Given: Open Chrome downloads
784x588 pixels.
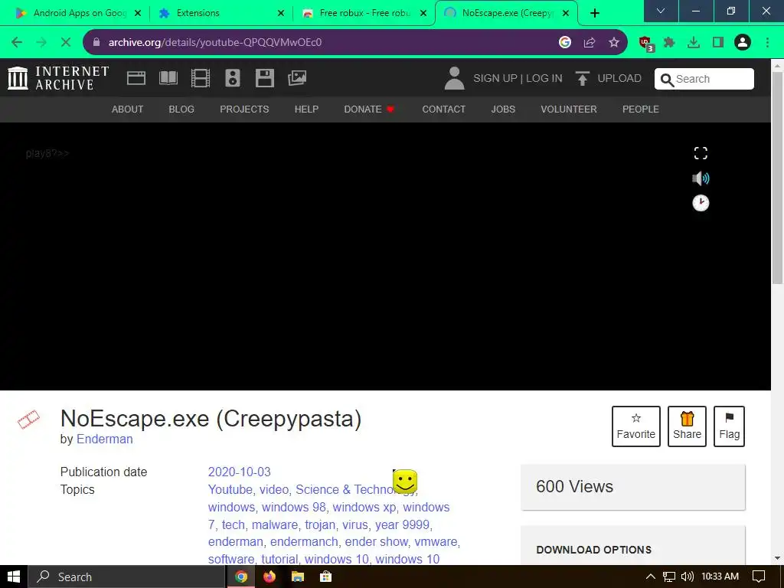Looking at the screenshot, I should click(x=694, y=43).
